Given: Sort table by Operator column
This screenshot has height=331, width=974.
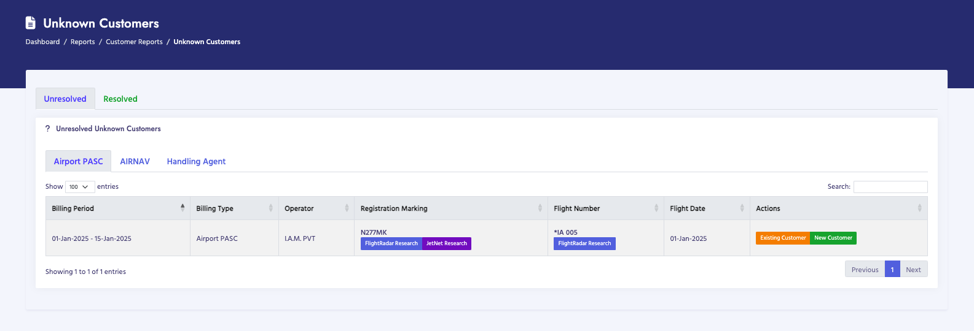Looking at the screenshot, I should point(316,208).
